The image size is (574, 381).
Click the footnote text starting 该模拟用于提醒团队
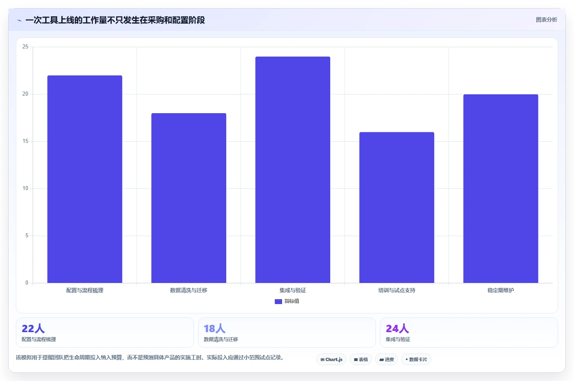point(150,357)
